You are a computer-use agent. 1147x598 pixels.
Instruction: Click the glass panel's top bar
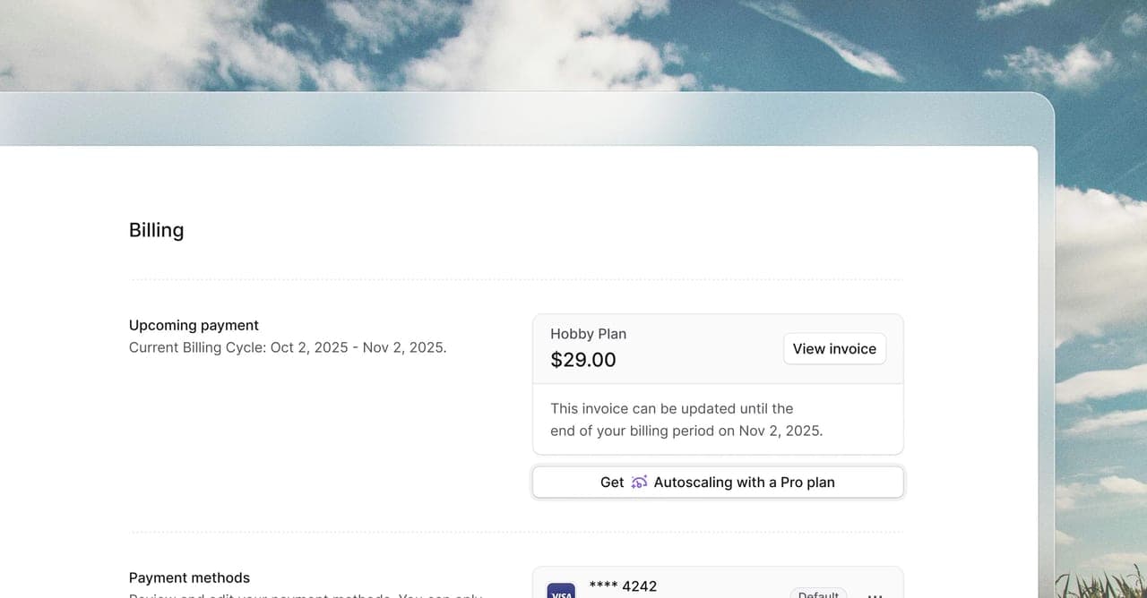pyautogui.click(x=520, y=119)
